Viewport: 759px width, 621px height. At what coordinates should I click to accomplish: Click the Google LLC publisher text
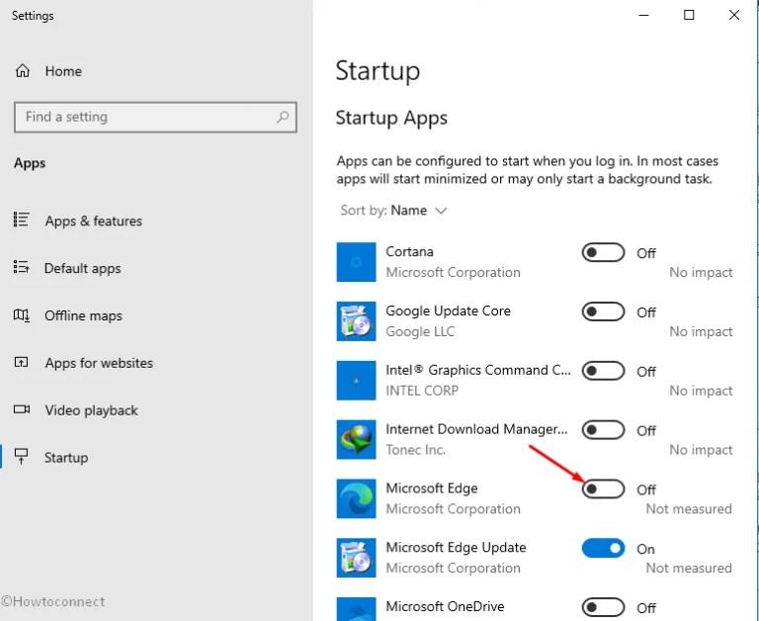[420, 331]
